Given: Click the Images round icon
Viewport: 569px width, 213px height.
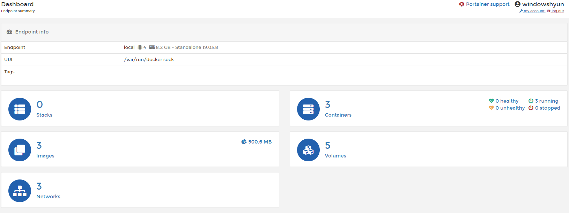Looking at the screenshot, I should [x=20, y=150].
